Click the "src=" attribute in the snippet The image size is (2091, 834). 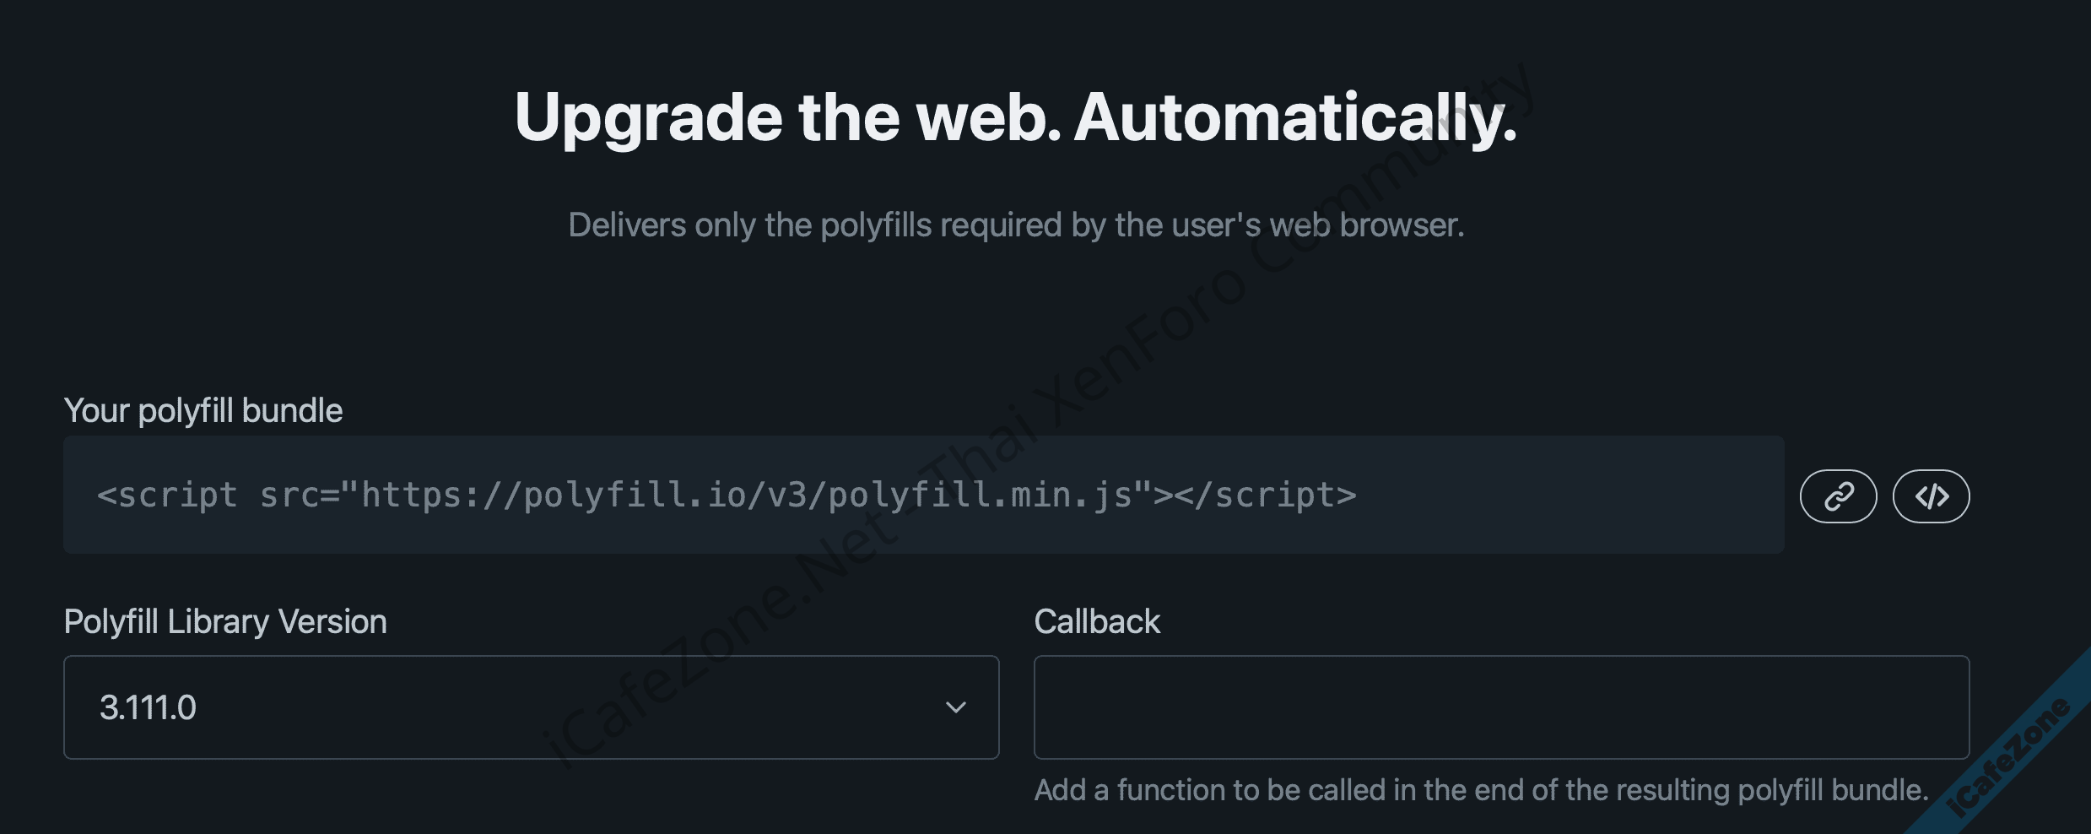click(300, 496)
